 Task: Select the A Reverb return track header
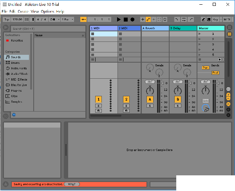pos(155,28)
